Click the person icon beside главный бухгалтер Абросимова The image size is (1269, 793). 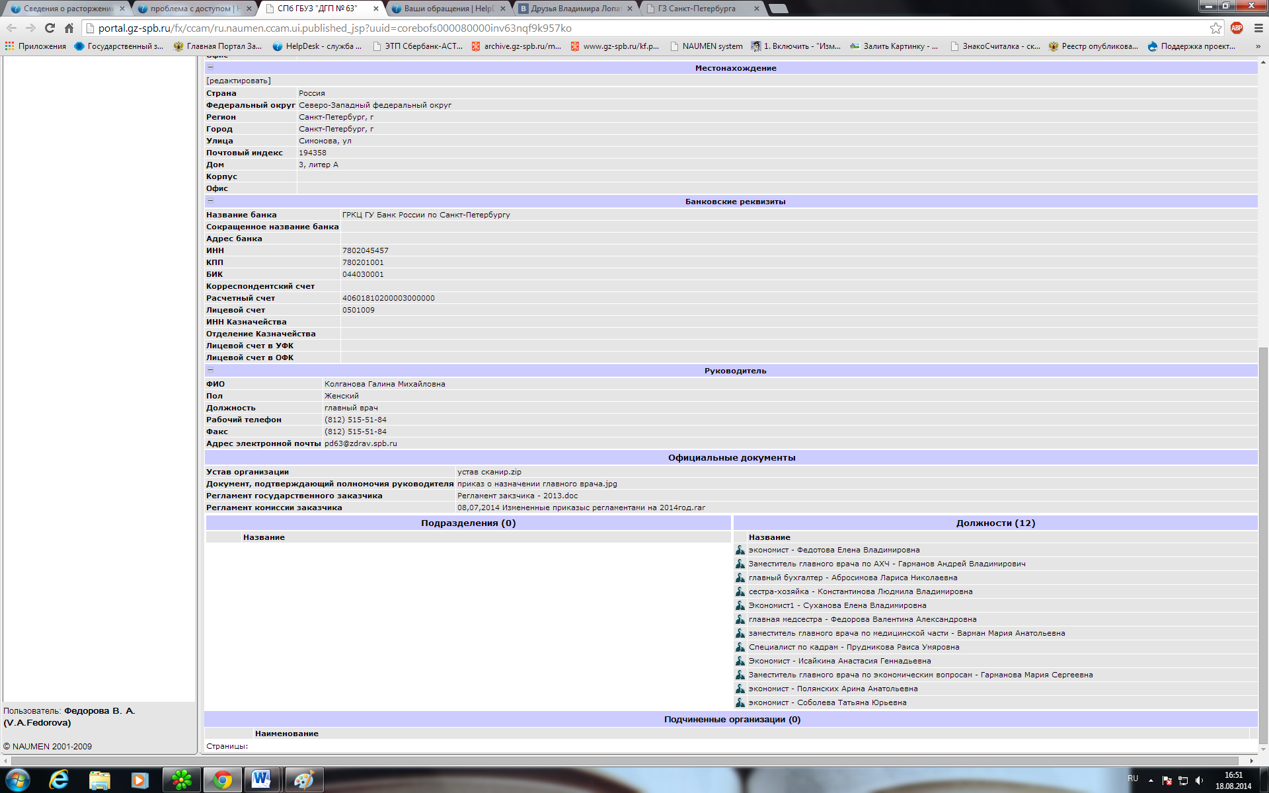coord(740,578)
